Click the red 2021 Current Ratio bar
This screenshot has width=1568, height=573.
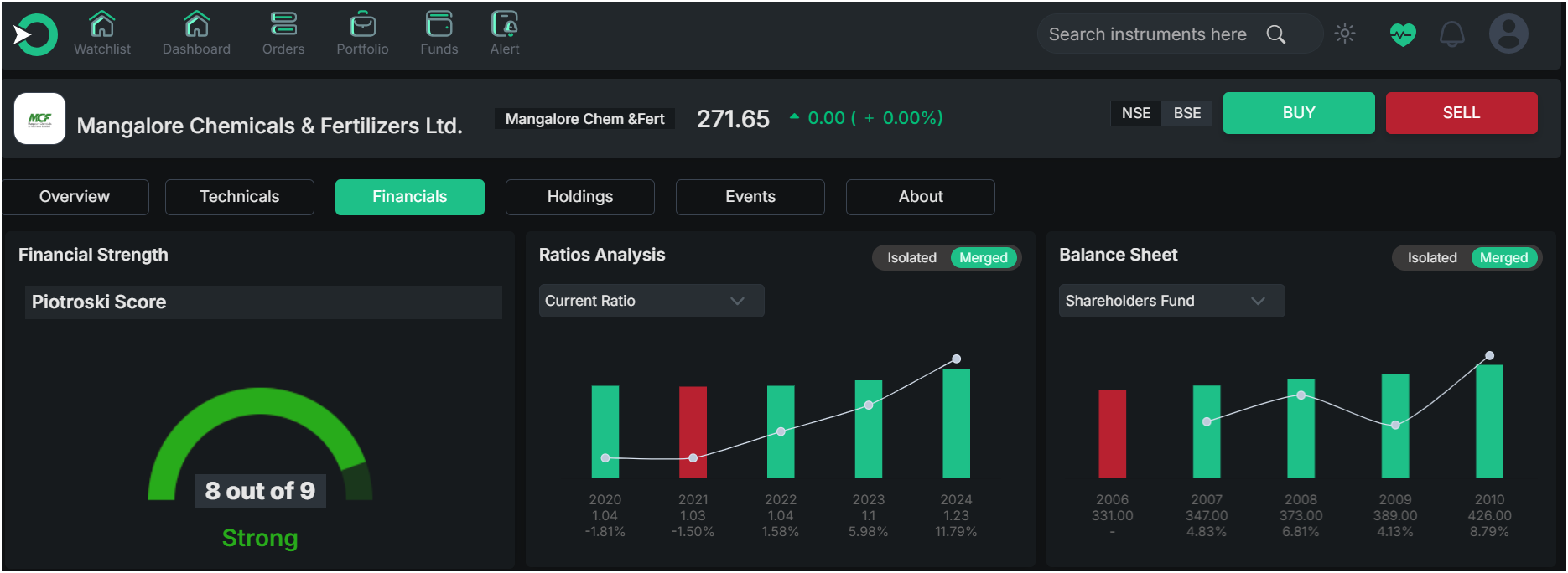(693, 432)
